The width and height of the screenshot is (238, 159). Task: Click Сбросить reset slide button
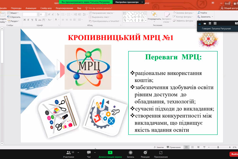(14, 17)
